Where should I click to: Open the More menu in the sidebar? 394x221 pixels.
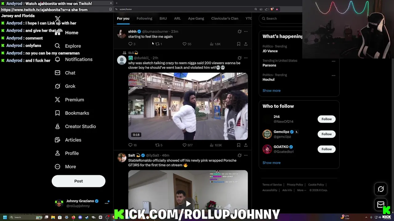[x=65, y=167]
